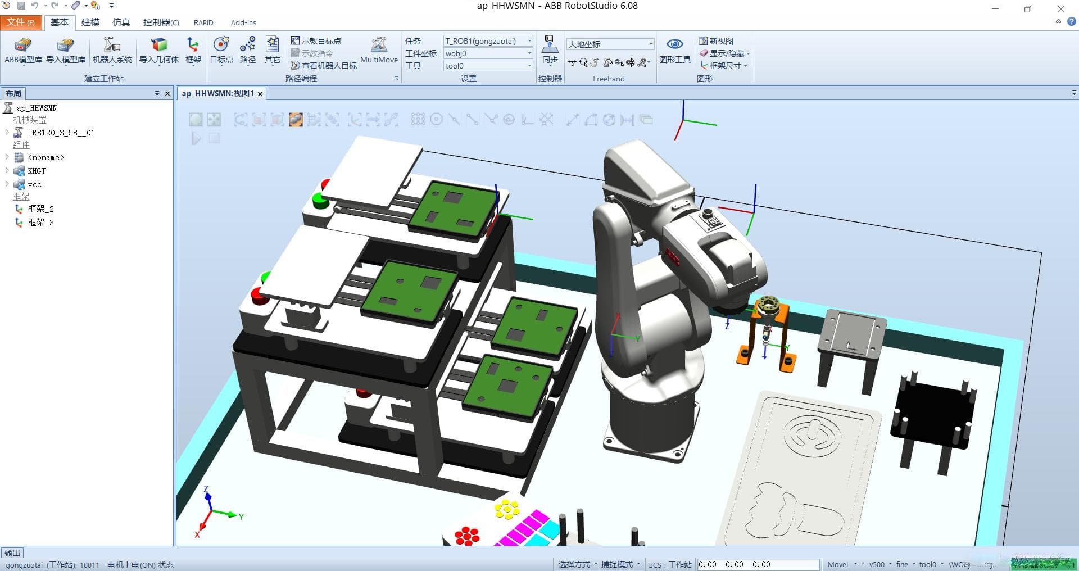Toggle the body selection mode in the viewport
The height and width of the screenshot is (571, 1079).
(278, 119)
